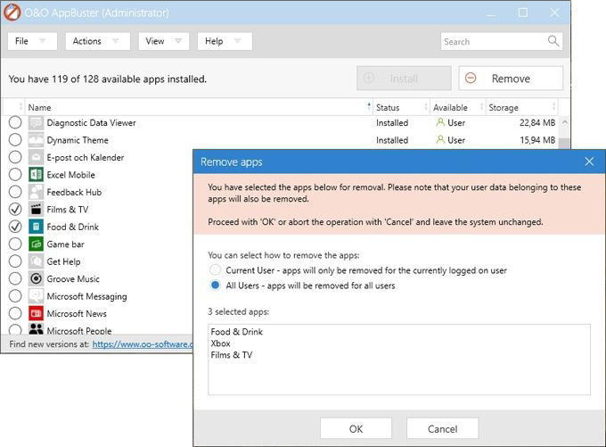Click the Microsoft People row name
Screen dimensions: 606x447
click(79, 330)
